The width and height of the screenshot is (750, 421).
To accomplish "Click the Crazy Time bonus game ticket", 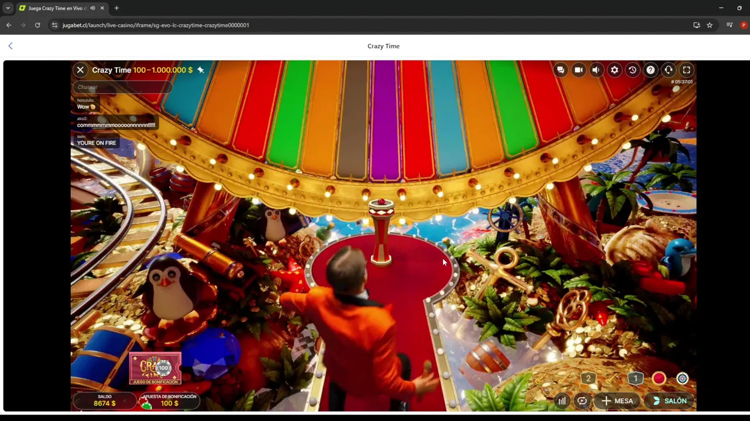I will click(x=155, y=368).
